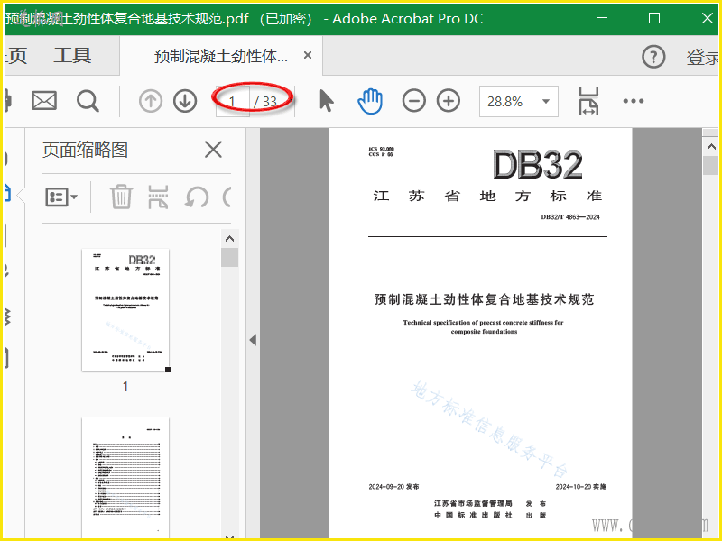Switch to the 工具 tab
The image size is (722, 541).
(72, 55)
